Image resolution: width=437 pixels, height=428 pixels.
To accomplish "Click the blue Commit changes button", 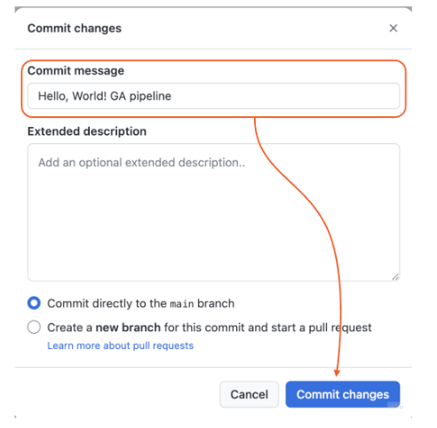I will click(343, 394).
